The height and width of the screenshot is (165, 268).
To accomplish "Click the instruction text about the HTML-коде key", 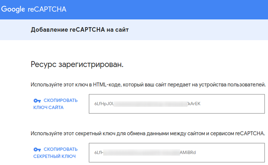I will pyautogui.click(x=148, y=85).
